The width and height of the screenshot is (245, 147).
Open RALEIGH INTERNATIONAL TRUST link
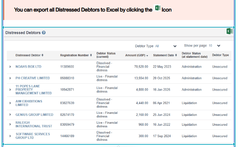coord(34,124)
